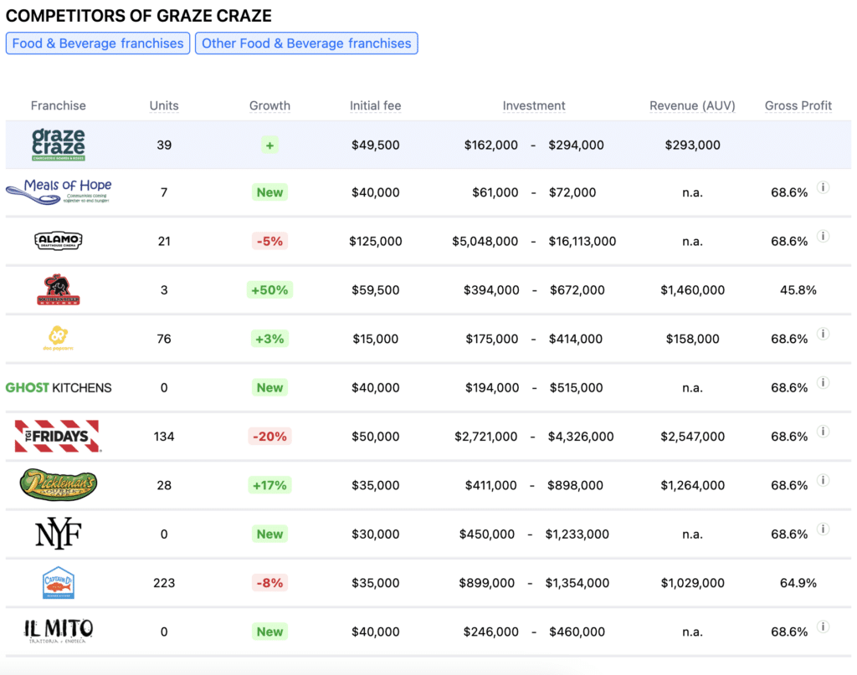Click the +3% growth badge
Image resolution: width=857 pixels, height=675 pixels.
point(270,339)
